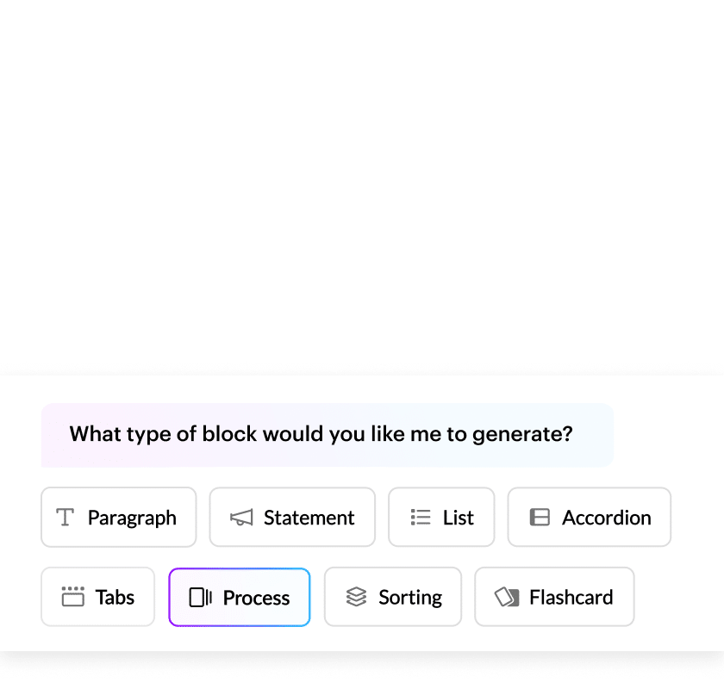Click the Paragraph 'T' text icon
724x689 pixels.
(65, 518)
